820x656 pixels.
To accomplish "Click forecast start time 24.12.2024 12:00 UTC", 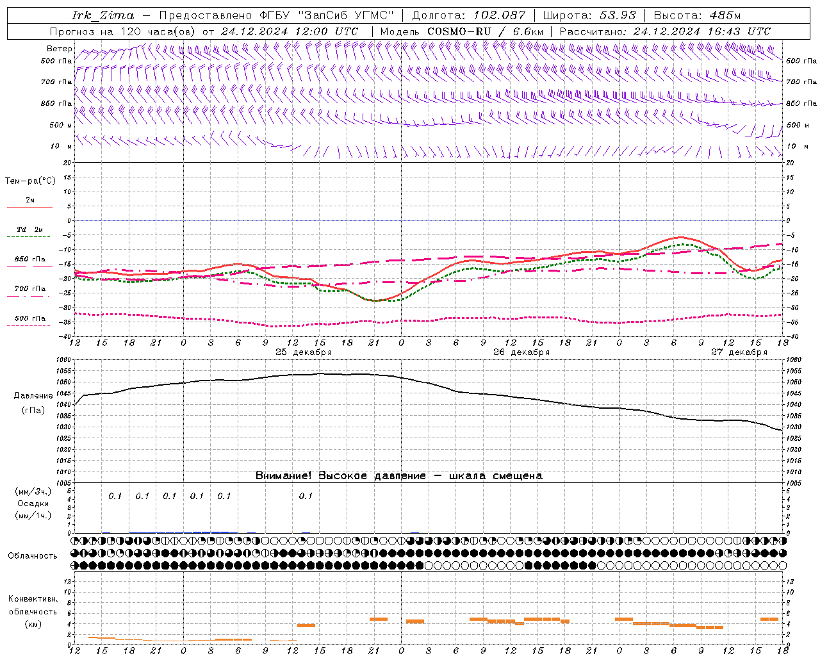I will [289, 31].
